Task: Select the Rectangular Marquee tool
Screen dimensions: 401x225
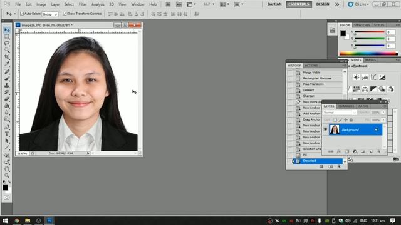Action: (x=7, y=37)
